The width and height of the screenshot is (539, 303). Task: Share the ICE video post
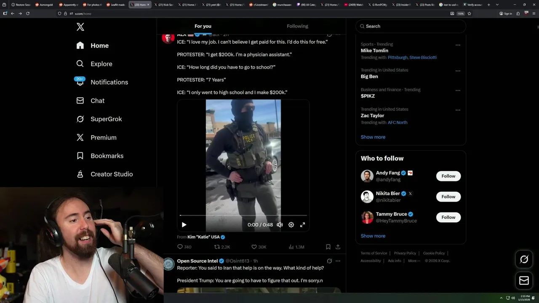click(338, 247)
